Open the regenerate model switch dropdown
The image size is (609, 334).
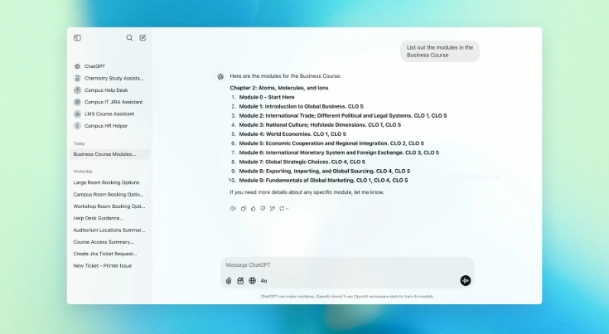pyautogui.click(x=284, y=209)
